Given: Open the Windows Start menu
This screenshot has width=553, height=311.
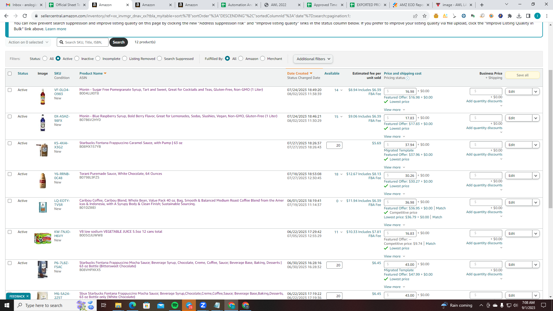Looking at the screenshot, I should tap(7, 305).
